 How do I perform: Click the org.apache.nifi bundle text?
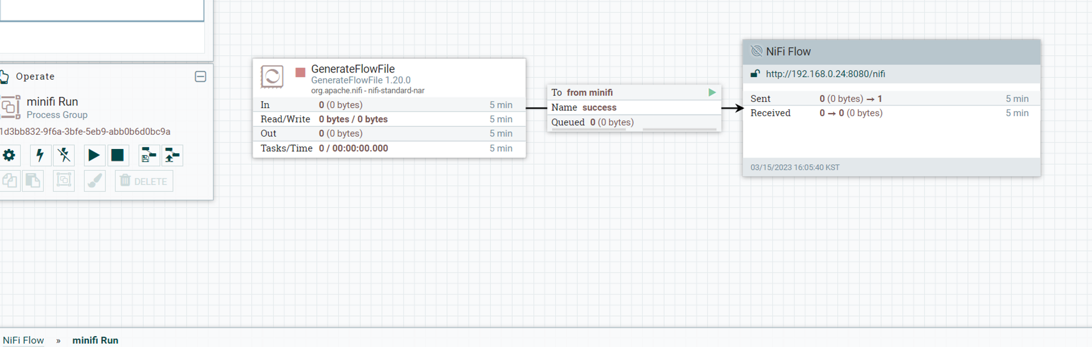367,91
